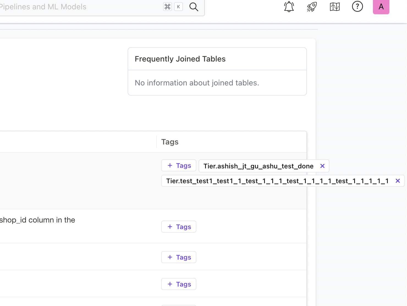407x306 pixels.
Task: Open the user profile avatar A
Action: 381,7
